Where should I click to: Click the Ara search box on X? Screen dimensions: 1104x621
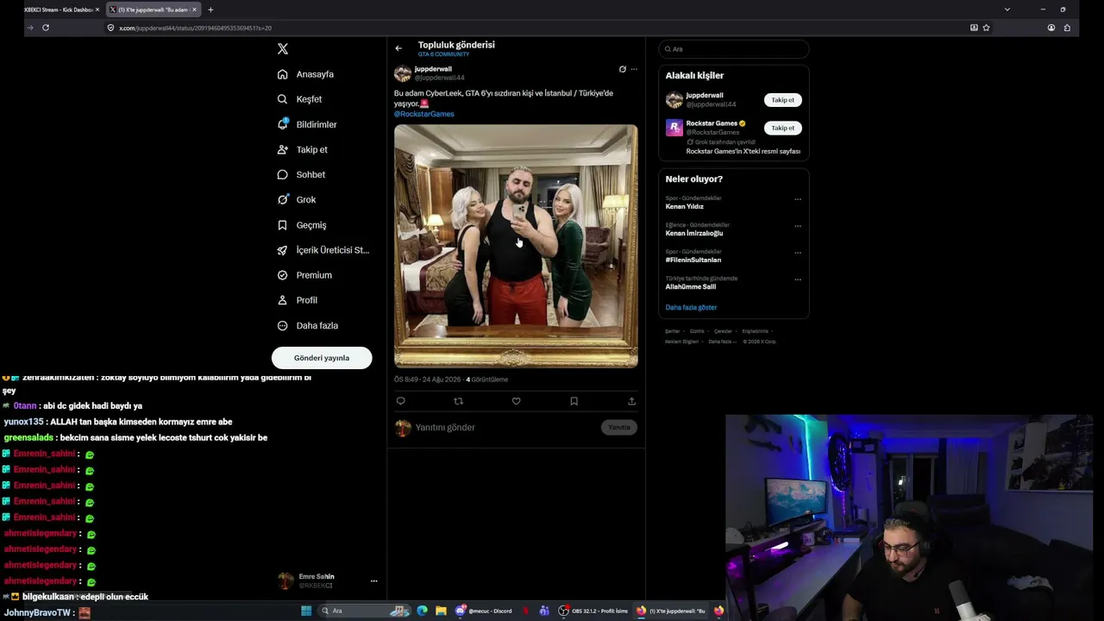[733, 49]
